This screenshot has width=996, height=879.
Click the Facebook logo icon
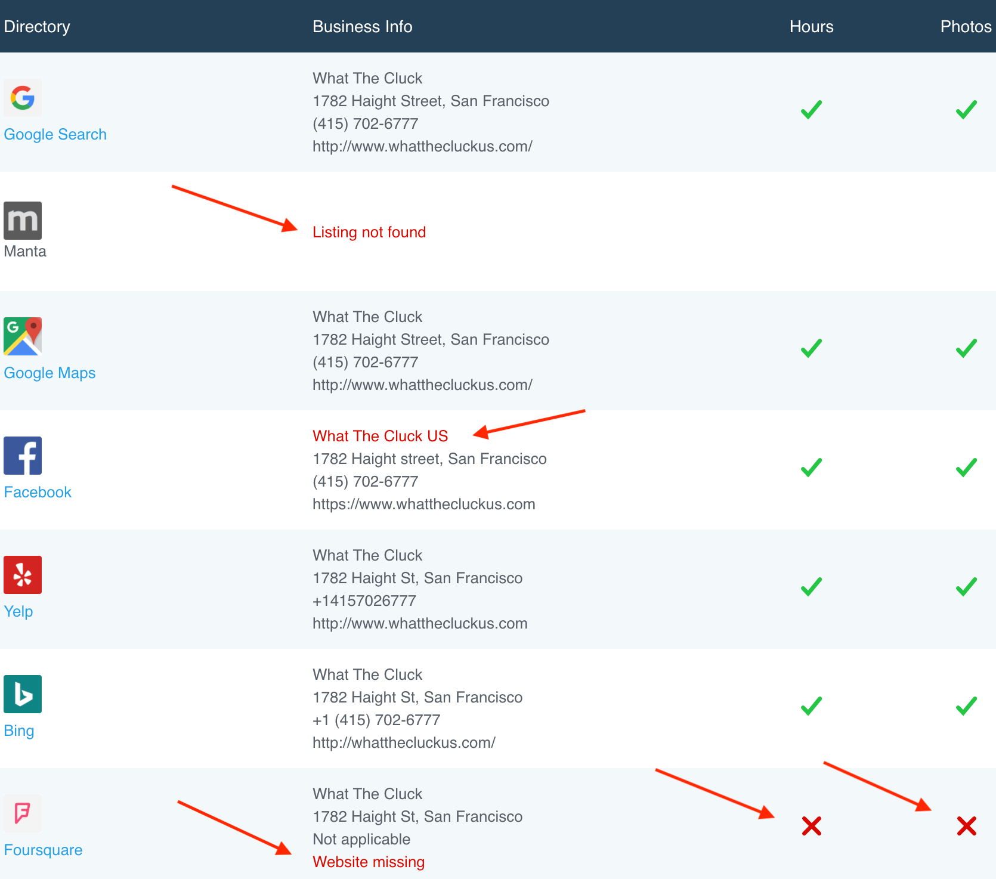pos(23,456)
